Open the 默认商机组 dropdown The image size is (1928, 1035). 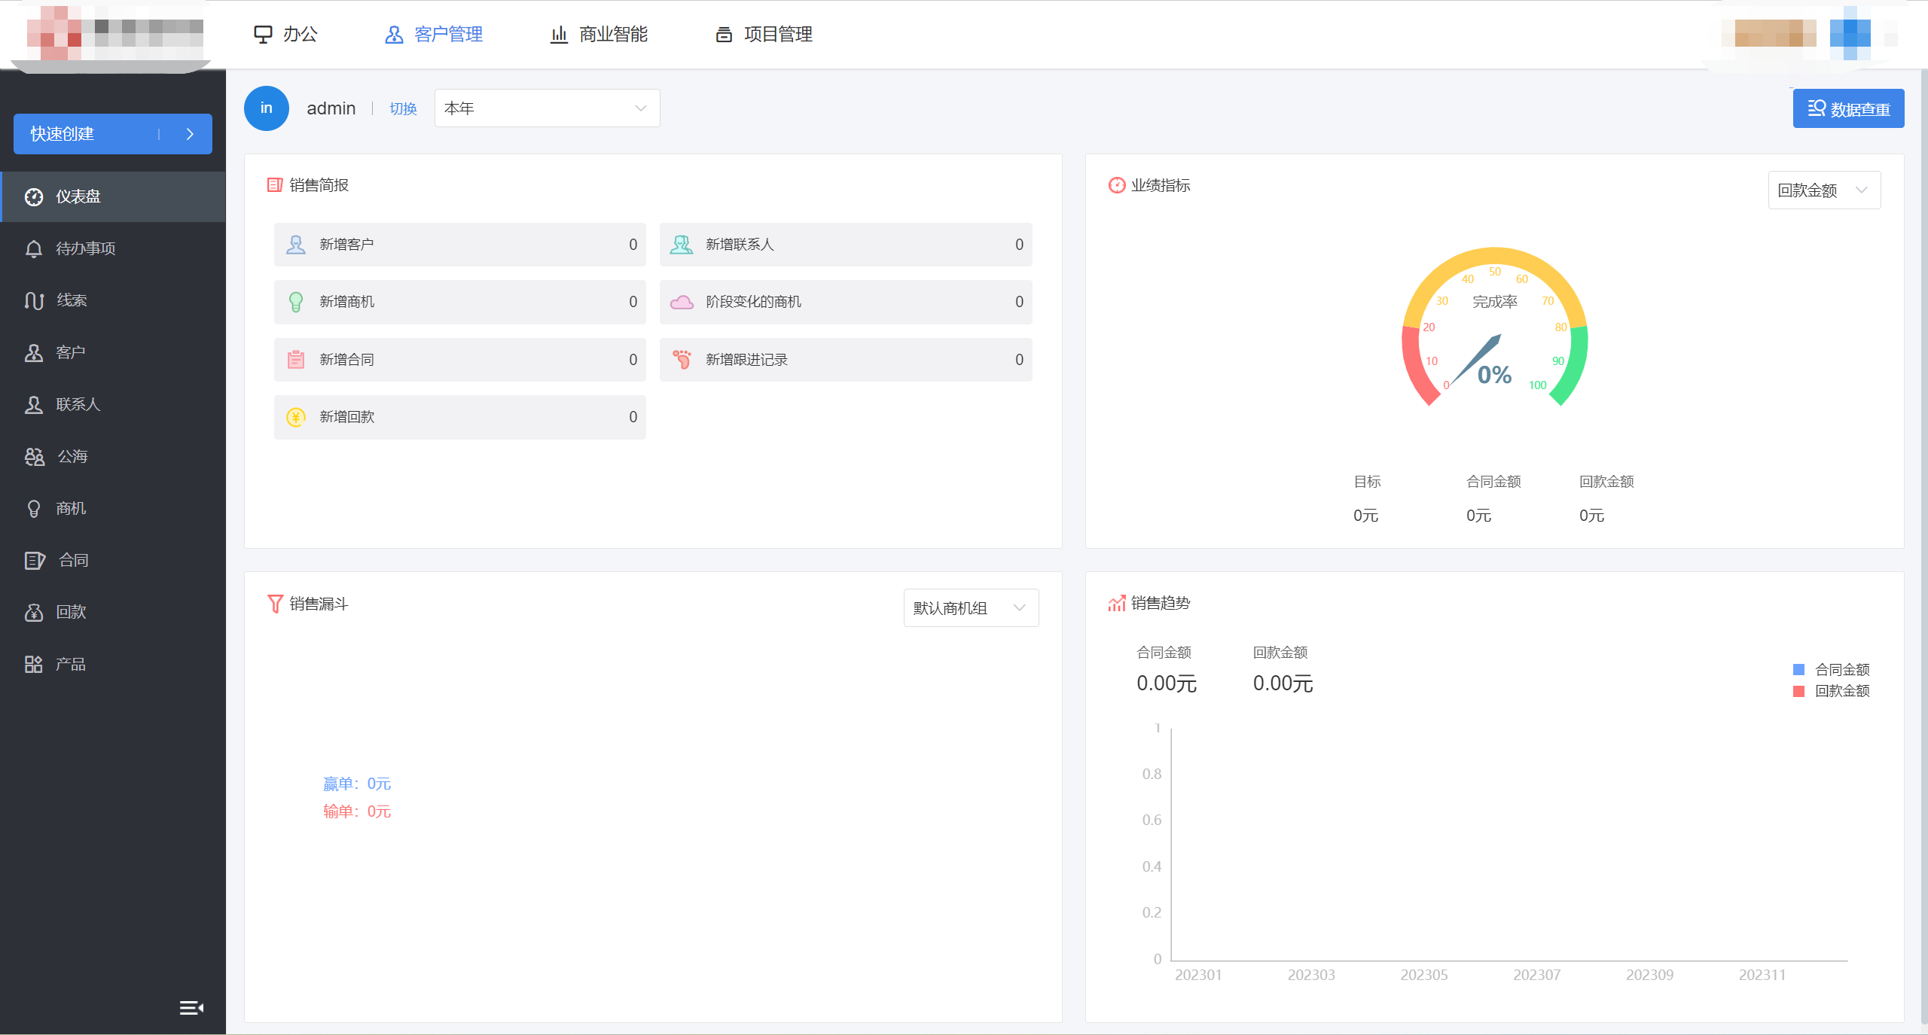tap(971, 607)
